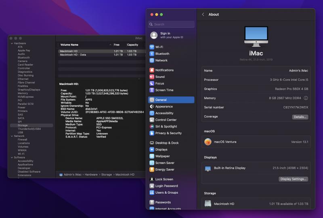Collapse Hardware tree in System Information
The image size is (323, 218).
[12, 43]
